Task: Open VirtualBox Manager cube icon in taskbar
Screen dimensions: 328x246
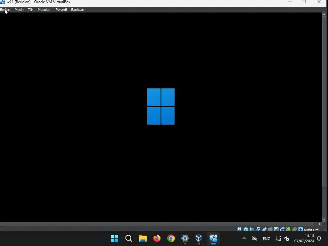Action: 199,238
